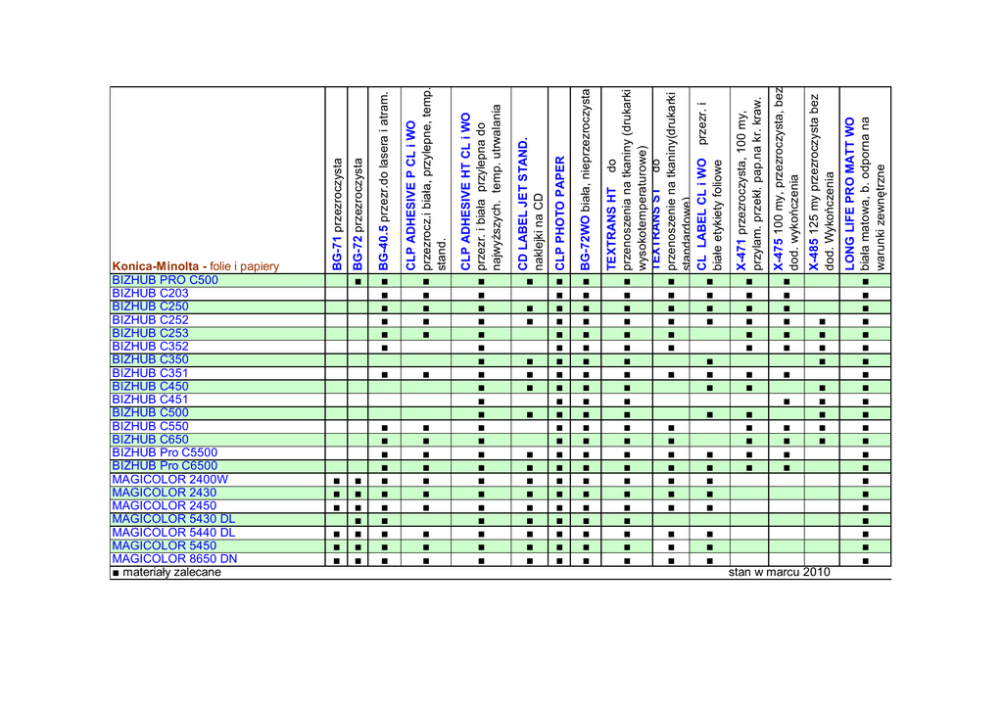Click the BIZHUB Pro C6500 row label

coord(165,466)
